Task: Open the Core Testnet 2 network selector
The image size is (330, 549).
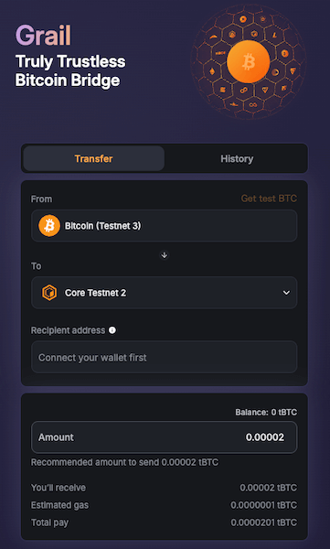Action: point(165,293)
